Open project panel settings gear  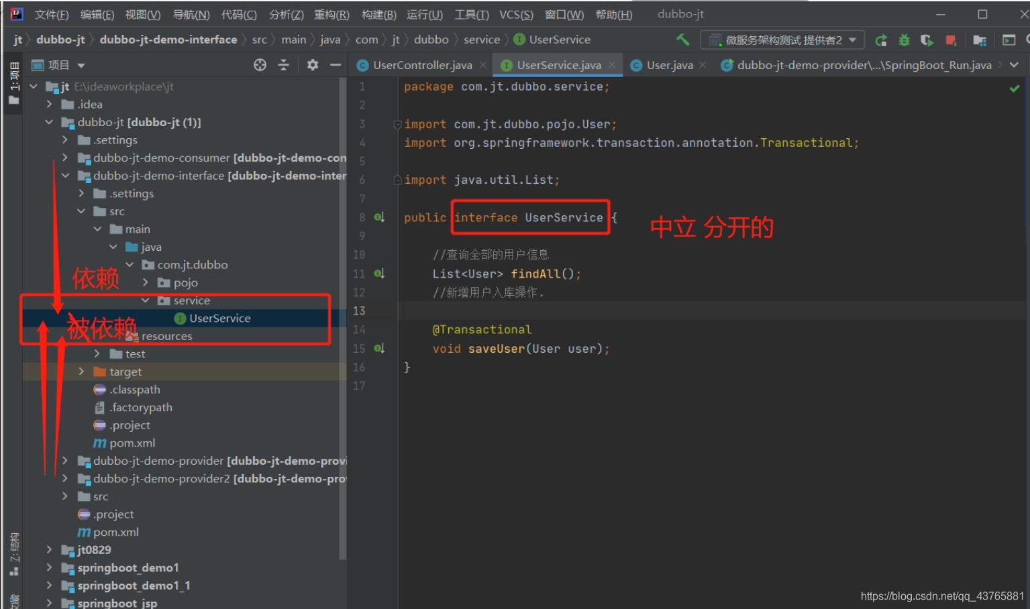click(313, 65)
